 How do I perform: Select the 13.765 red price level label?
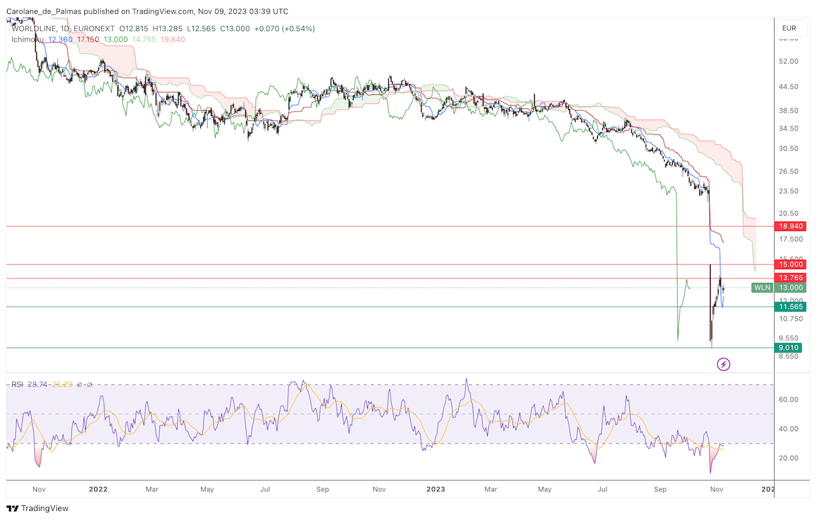tap(790, 278)
